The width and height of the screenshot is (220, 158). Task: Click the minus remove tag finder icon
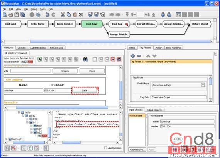[139, 56]
